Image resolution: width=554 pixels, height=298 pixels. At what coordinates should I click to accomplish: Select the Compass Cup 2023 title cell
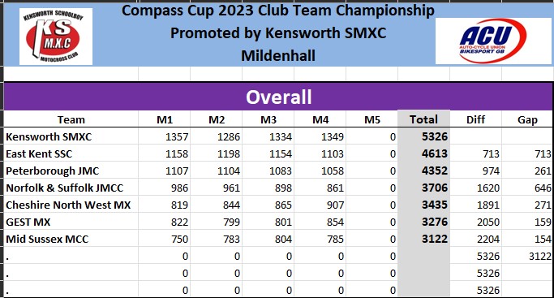pos(278,11)
